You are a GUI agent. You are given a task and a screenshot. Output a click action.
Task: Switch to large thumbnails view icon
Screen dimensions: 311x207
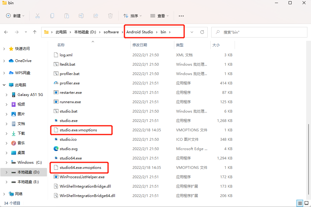(306, 203)
